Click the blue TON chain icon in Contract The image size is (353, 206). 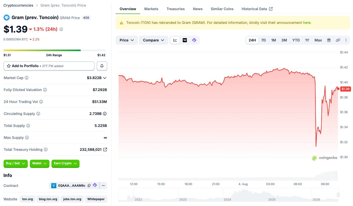pyautogui.click(x=54, y=186)
